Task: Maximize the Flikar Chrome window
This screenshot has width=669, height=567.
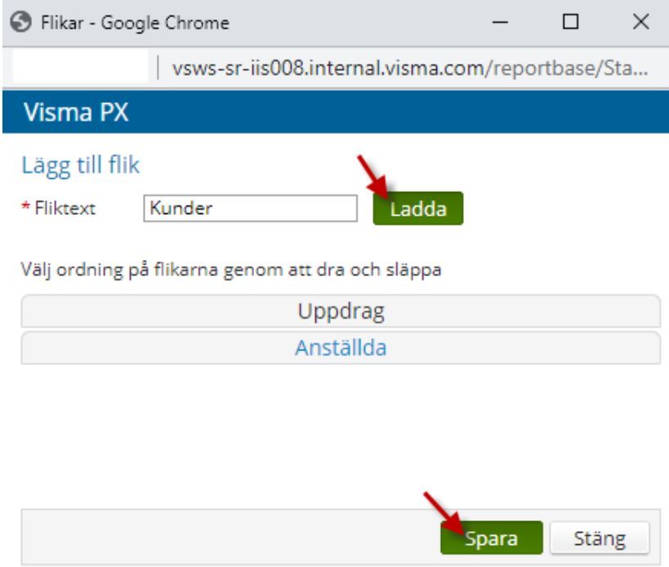Action: 570,22
